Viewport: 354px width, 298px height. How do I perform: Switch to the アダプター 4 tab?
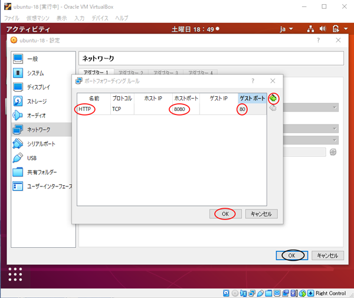[x=201, y=72]
